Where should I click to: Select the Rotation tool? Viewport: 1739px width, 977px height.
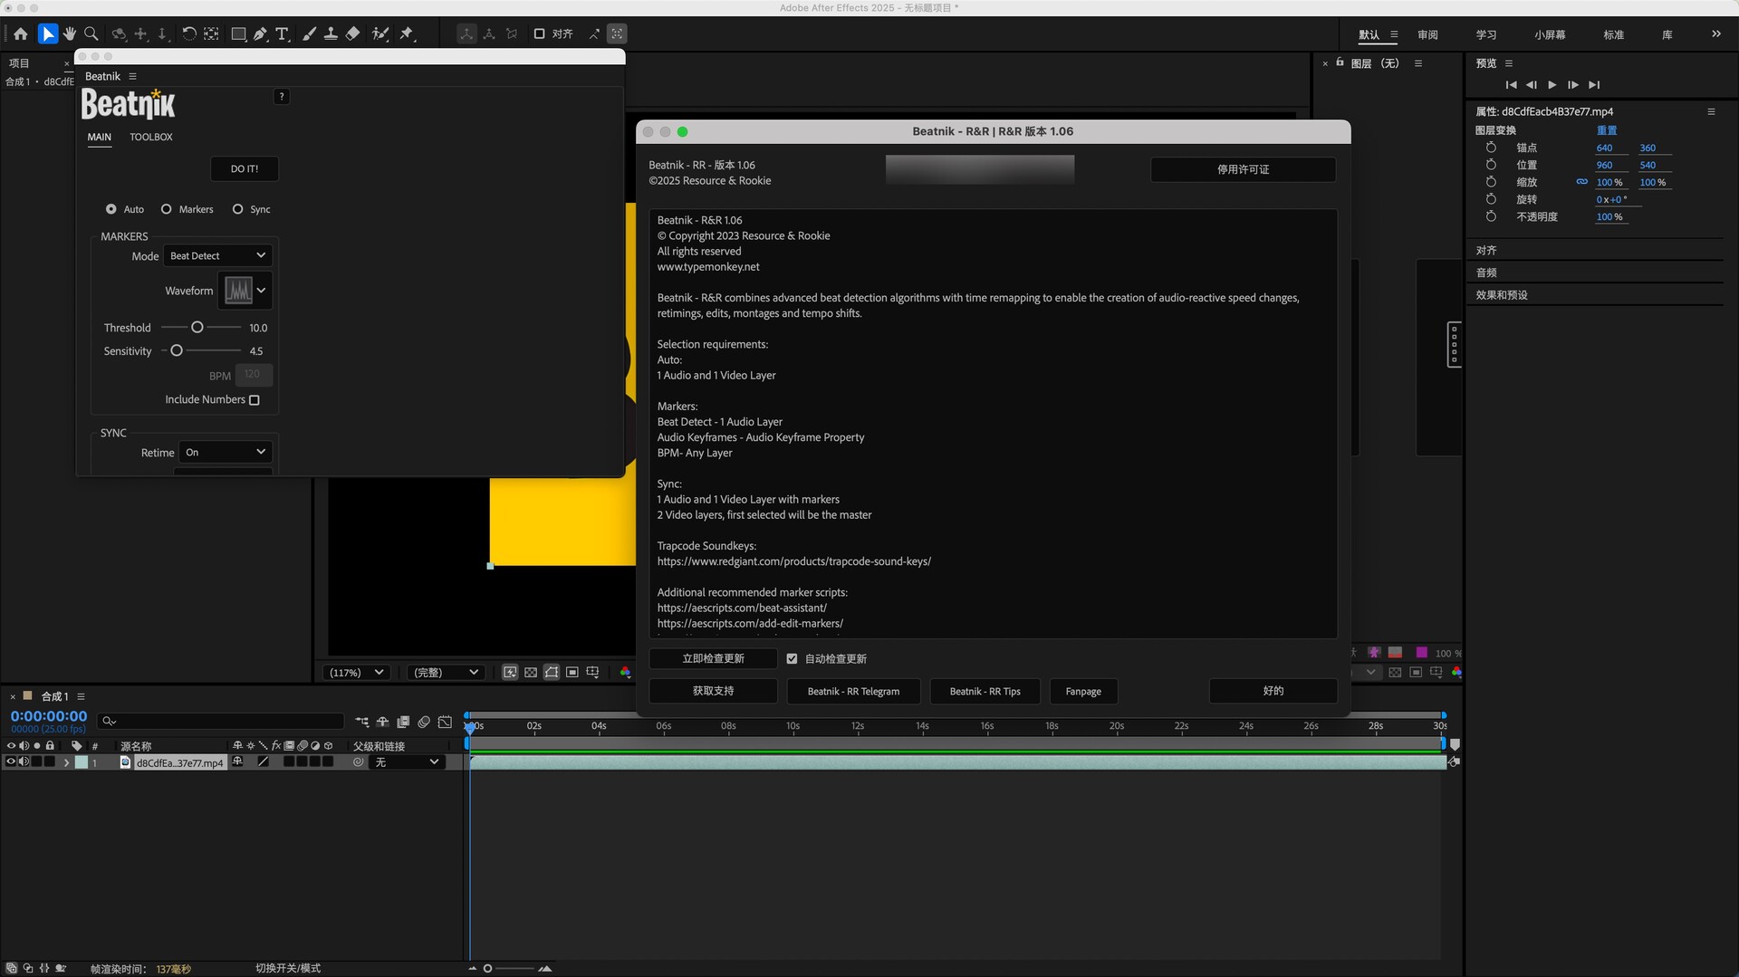188,34
